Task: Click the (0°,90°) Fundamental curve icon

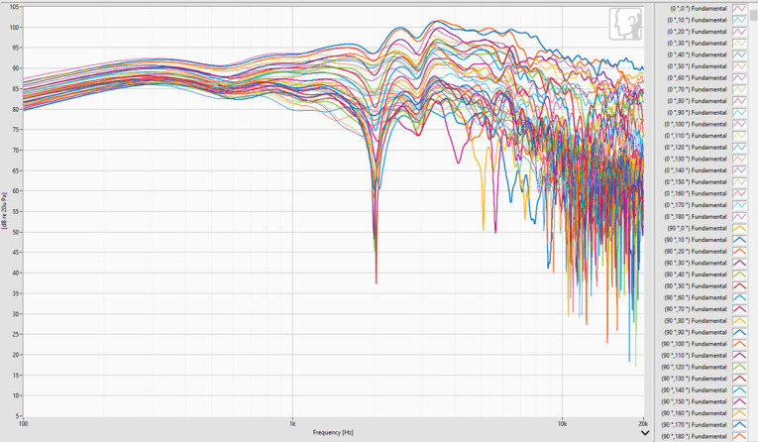Action: (x=739, y=112)
